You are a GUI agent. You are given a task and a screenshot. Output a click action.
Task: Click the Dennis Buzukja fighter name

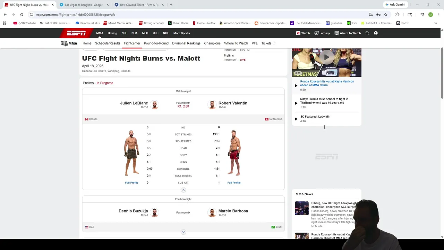point(133,211)
